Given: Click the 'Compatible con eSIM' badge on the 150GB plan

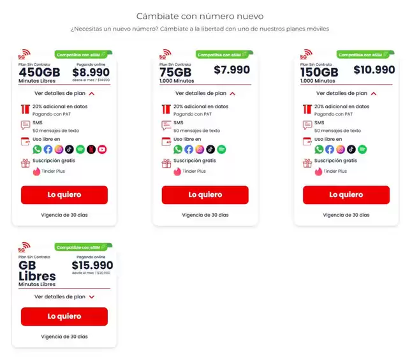Looking at the screenshot, I should coord(365,55).
